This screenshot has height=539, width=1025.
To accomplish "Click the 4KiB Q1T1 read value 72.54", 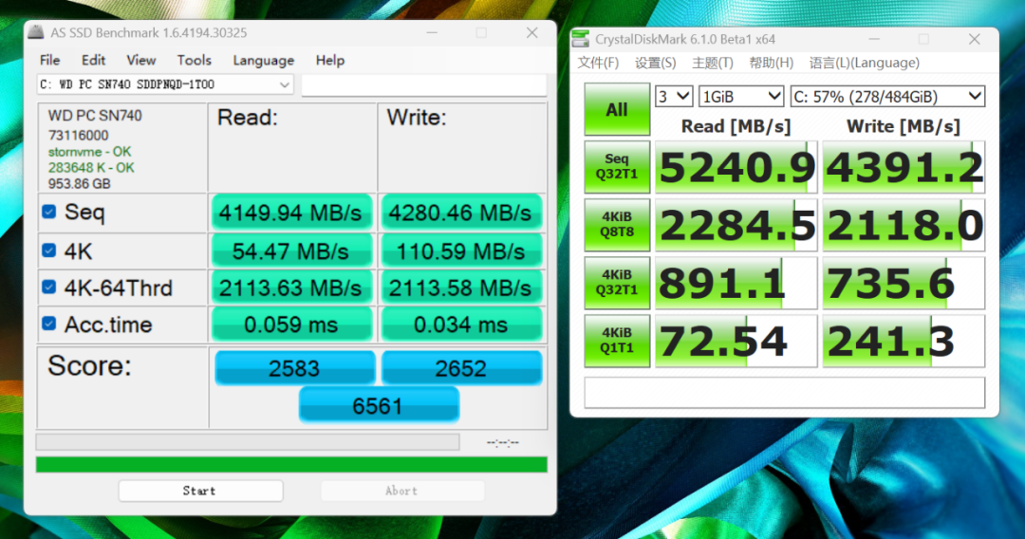I will [x=736, y=341].
